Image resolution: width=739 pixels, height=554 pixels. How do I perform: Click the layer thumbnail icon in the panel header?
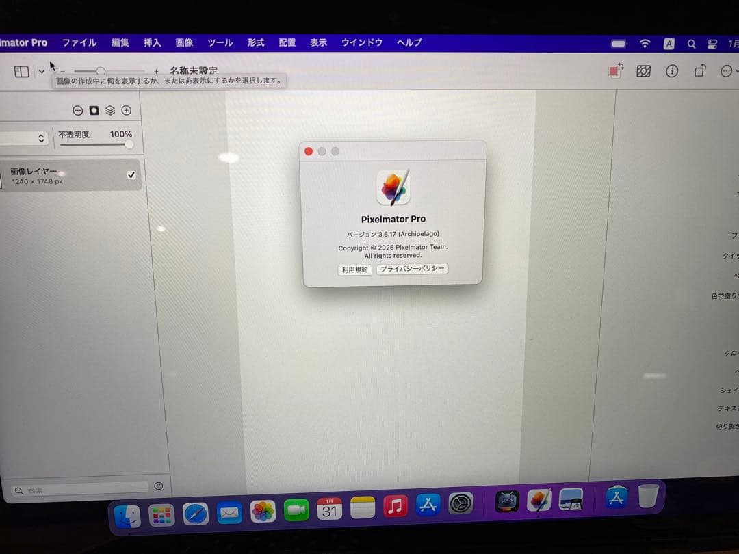coord(94,110)
